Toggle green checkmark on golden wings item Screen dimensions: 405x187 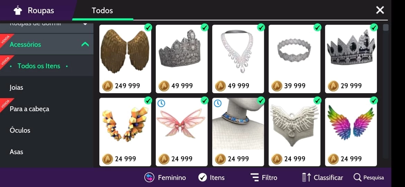click(148, 27)
